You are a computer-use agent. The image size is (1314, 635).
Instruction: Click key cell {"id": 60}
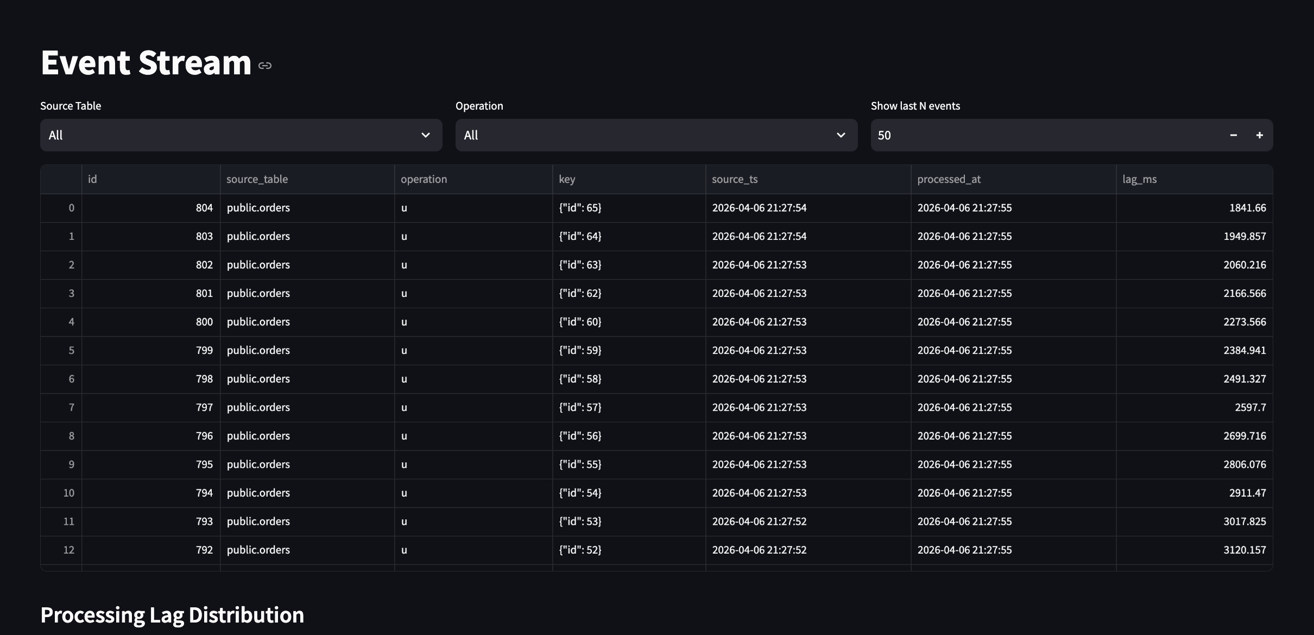[x=629, y=322]
